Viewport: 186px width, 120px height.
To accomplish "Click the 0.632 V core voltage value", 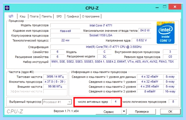I will coord(142,40).
